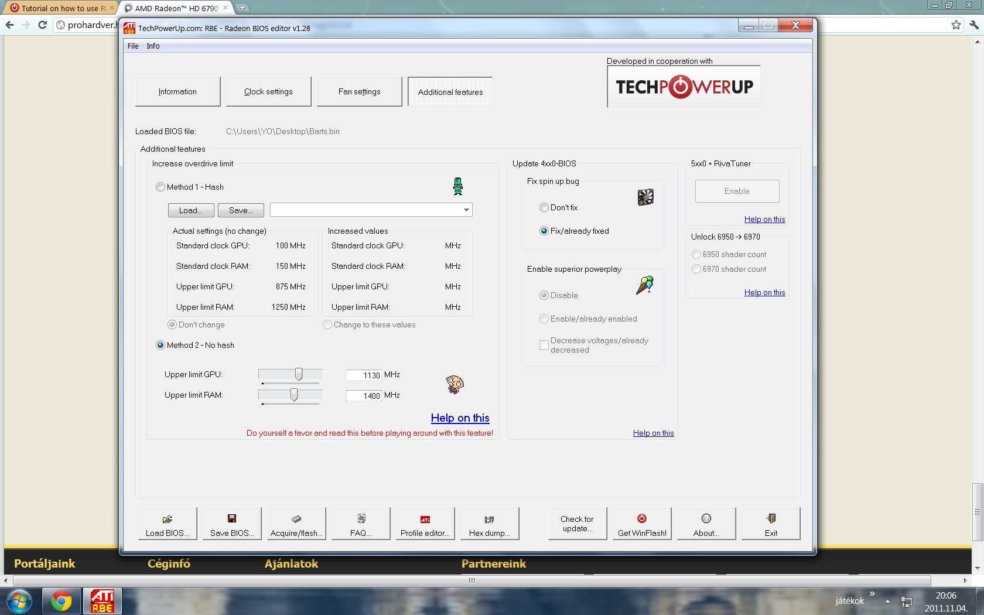The height and width of the screenshot is (615, 984).
Task: Expand the hash profile dropdown list
Action: point(466,210)
